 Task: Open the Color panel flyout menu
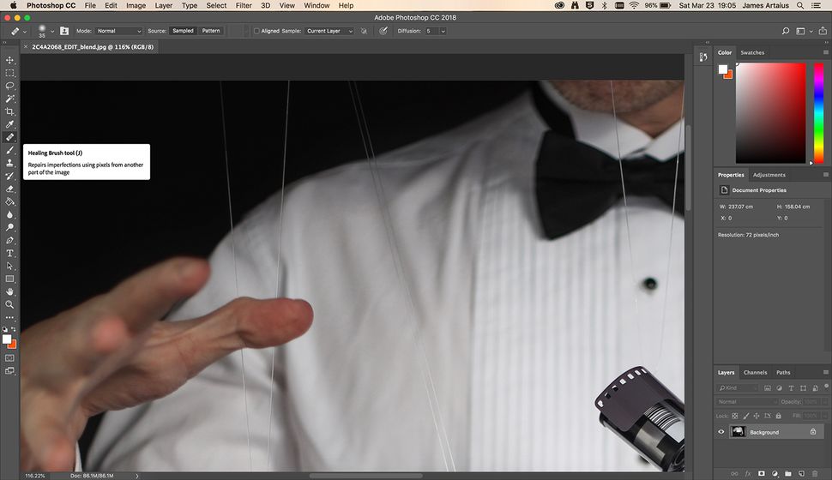826,52
